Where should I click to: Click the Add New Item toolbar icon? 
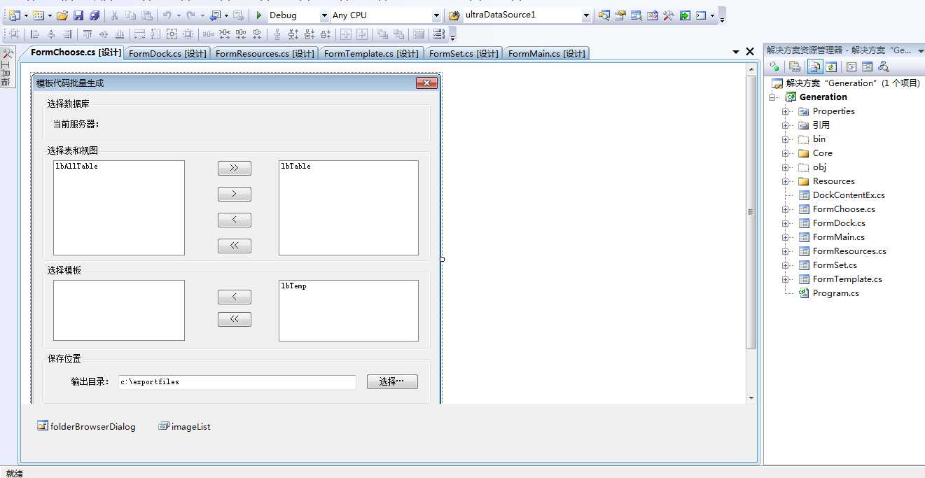(x=39, y=15)
